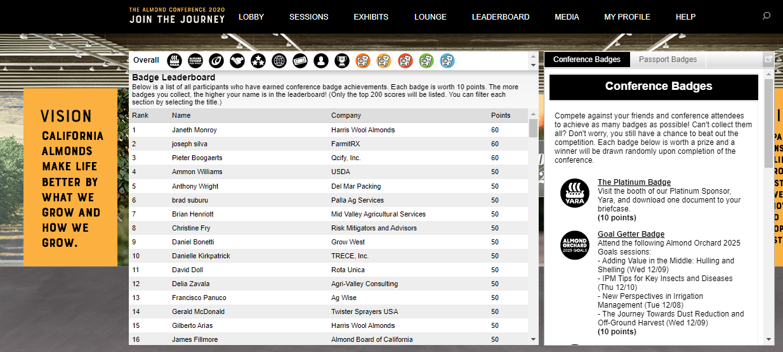Select the three stars badge filter icon
The height and width of the screenshot is (352, 783).
click(258, 61)
